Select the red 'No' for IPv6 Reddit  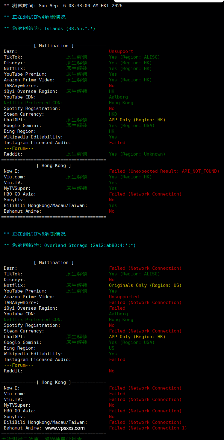(112, 371)
